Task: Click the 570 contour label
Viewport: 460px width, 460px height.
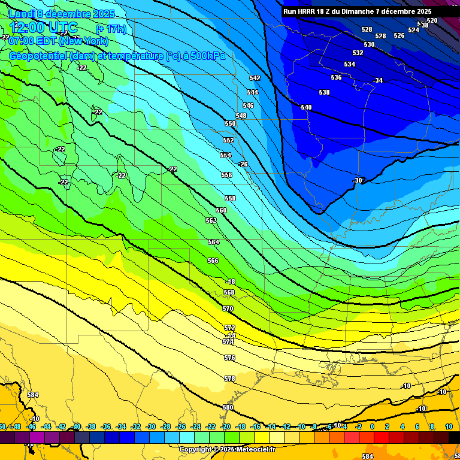Action: point(228,308)
